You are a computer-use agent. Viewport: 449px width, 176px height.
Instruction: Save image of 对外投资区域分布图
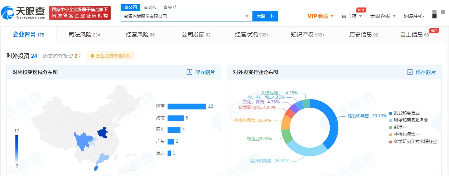(x=201, y=72)
